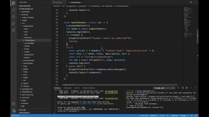Close the terminal panel
The width and height of the screenshot is (209, 117).
tap(195, 88)
